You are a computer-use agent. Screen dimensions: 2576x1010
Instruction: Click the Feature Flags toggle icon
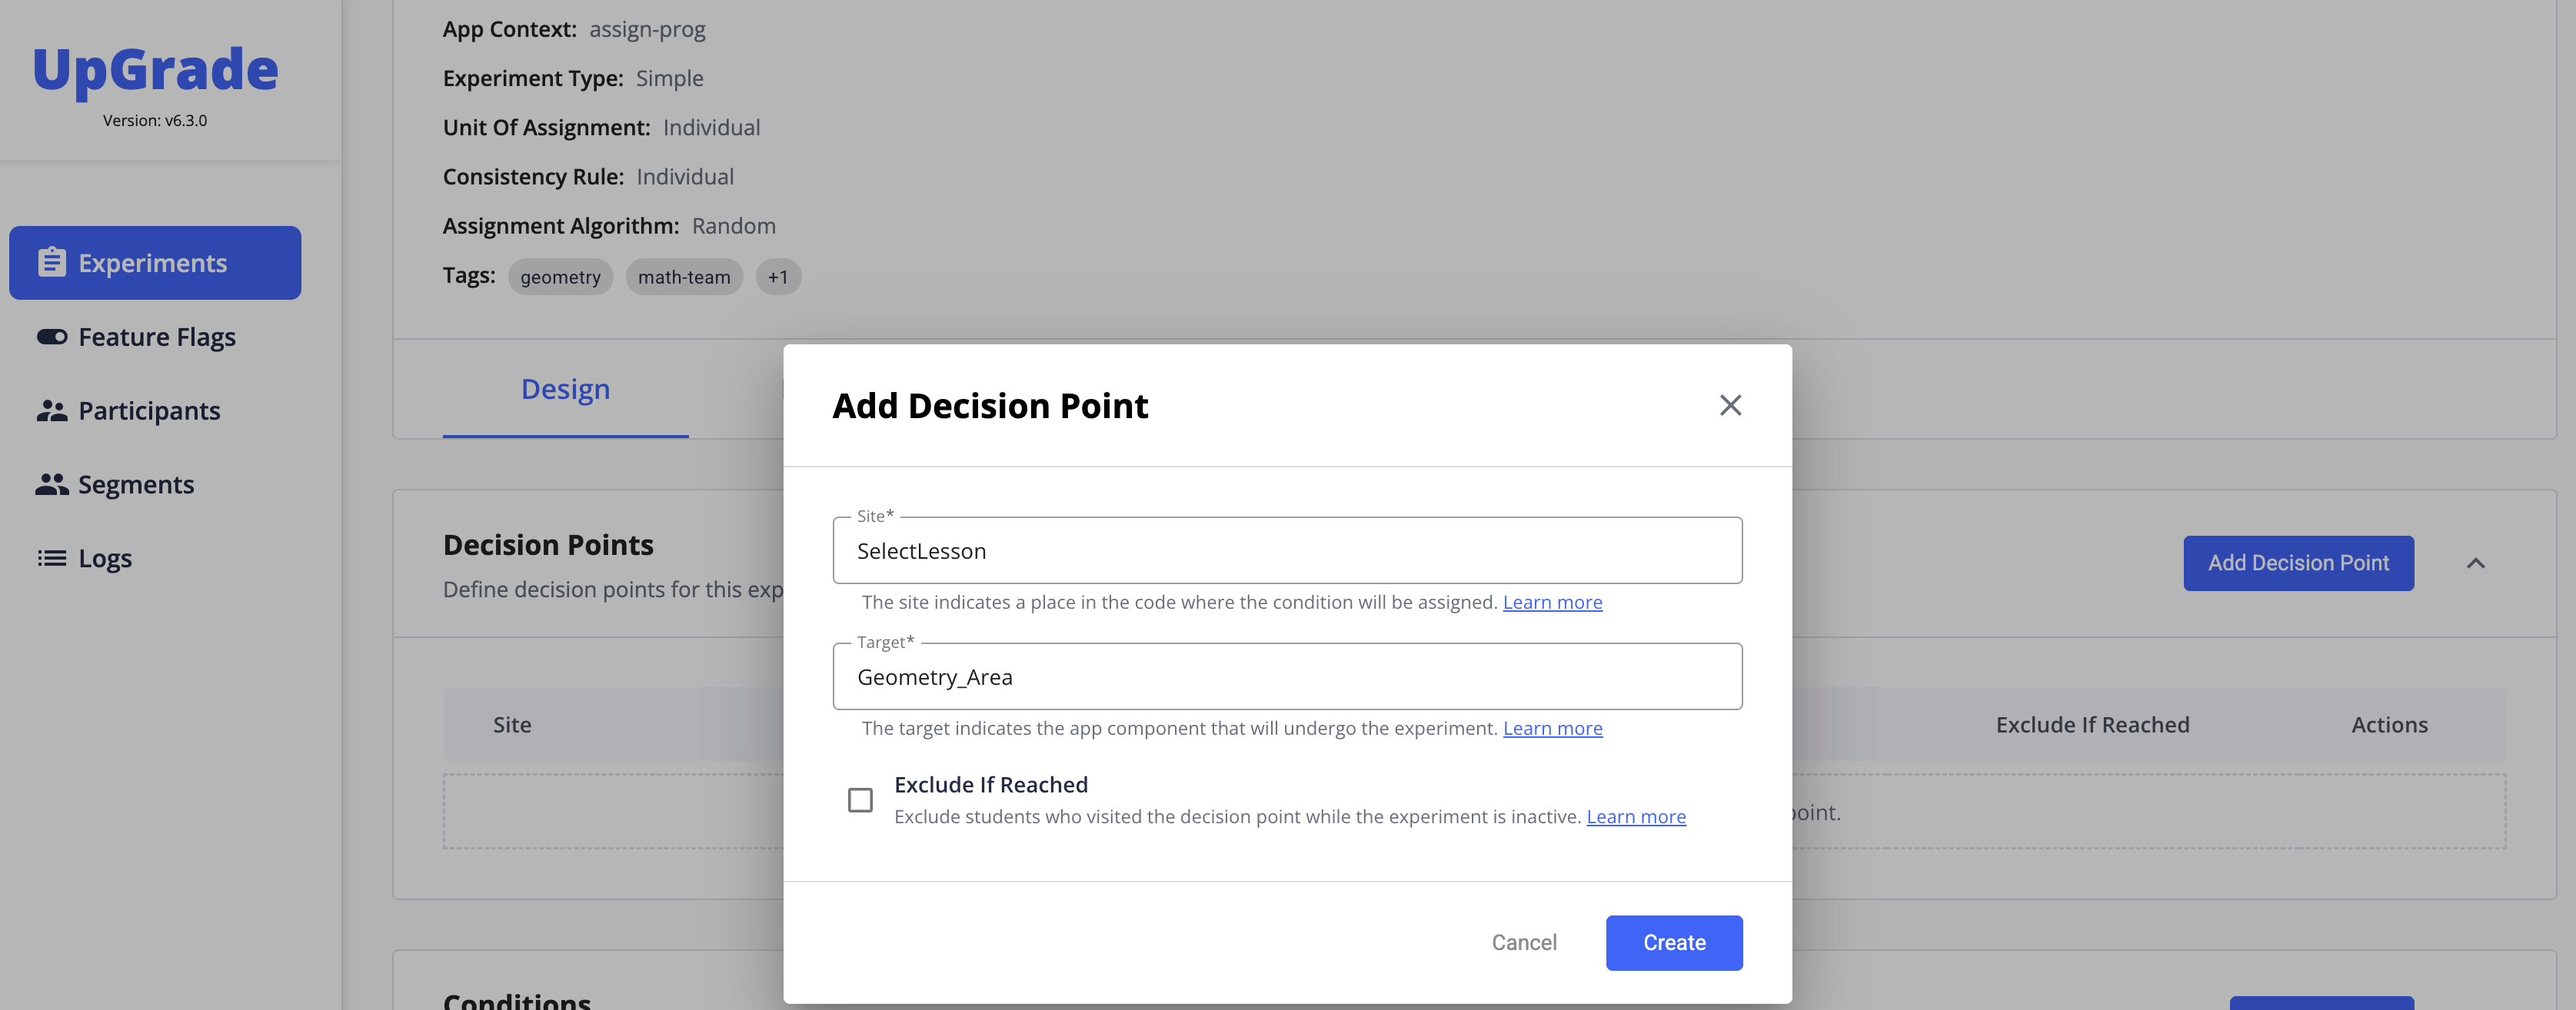[52, 337]
